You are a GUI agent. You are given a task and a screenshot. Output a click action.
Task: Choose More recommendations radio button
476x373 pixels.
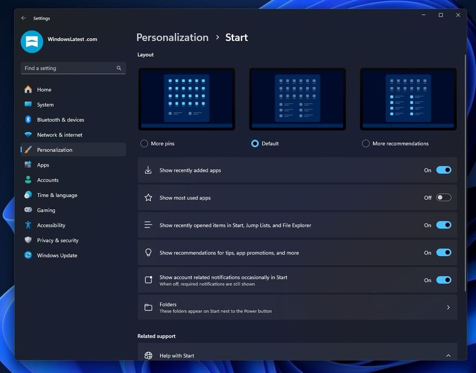[x=366, y=143]
